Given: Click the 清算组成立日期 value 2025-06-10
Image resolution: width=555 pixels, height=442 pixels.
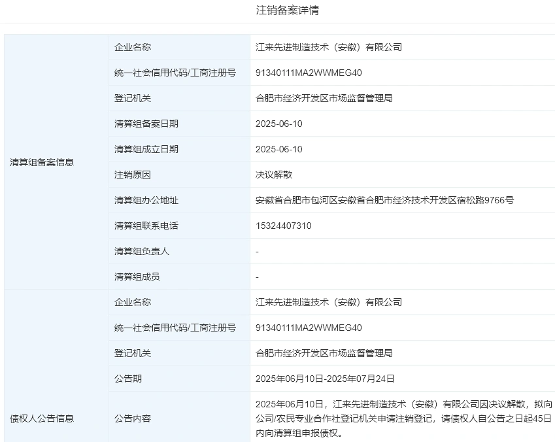Looking at the screenshot, I should (279, 149).
